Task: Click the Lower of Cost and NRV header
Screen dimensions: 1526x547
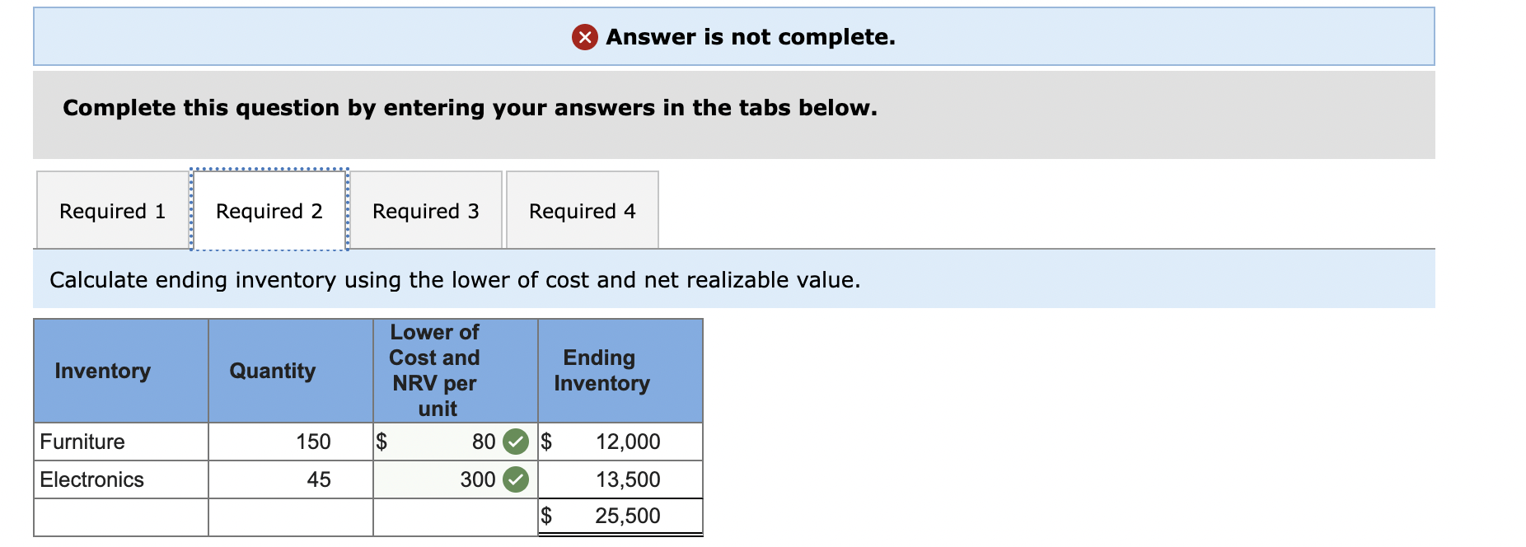Action: click(435, 371)
